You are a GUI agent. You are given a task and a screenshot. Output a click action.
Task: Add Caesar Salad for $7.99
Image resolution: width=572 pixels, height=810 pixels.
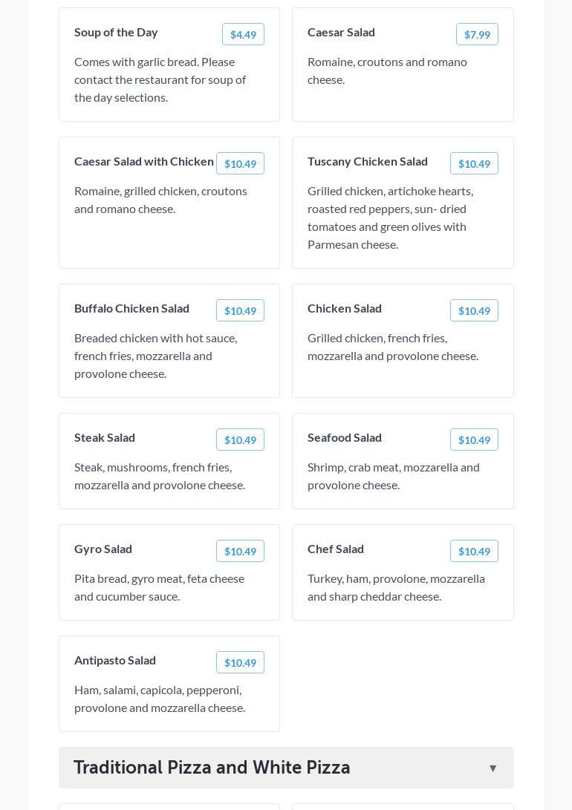click(x=477, y=34)
